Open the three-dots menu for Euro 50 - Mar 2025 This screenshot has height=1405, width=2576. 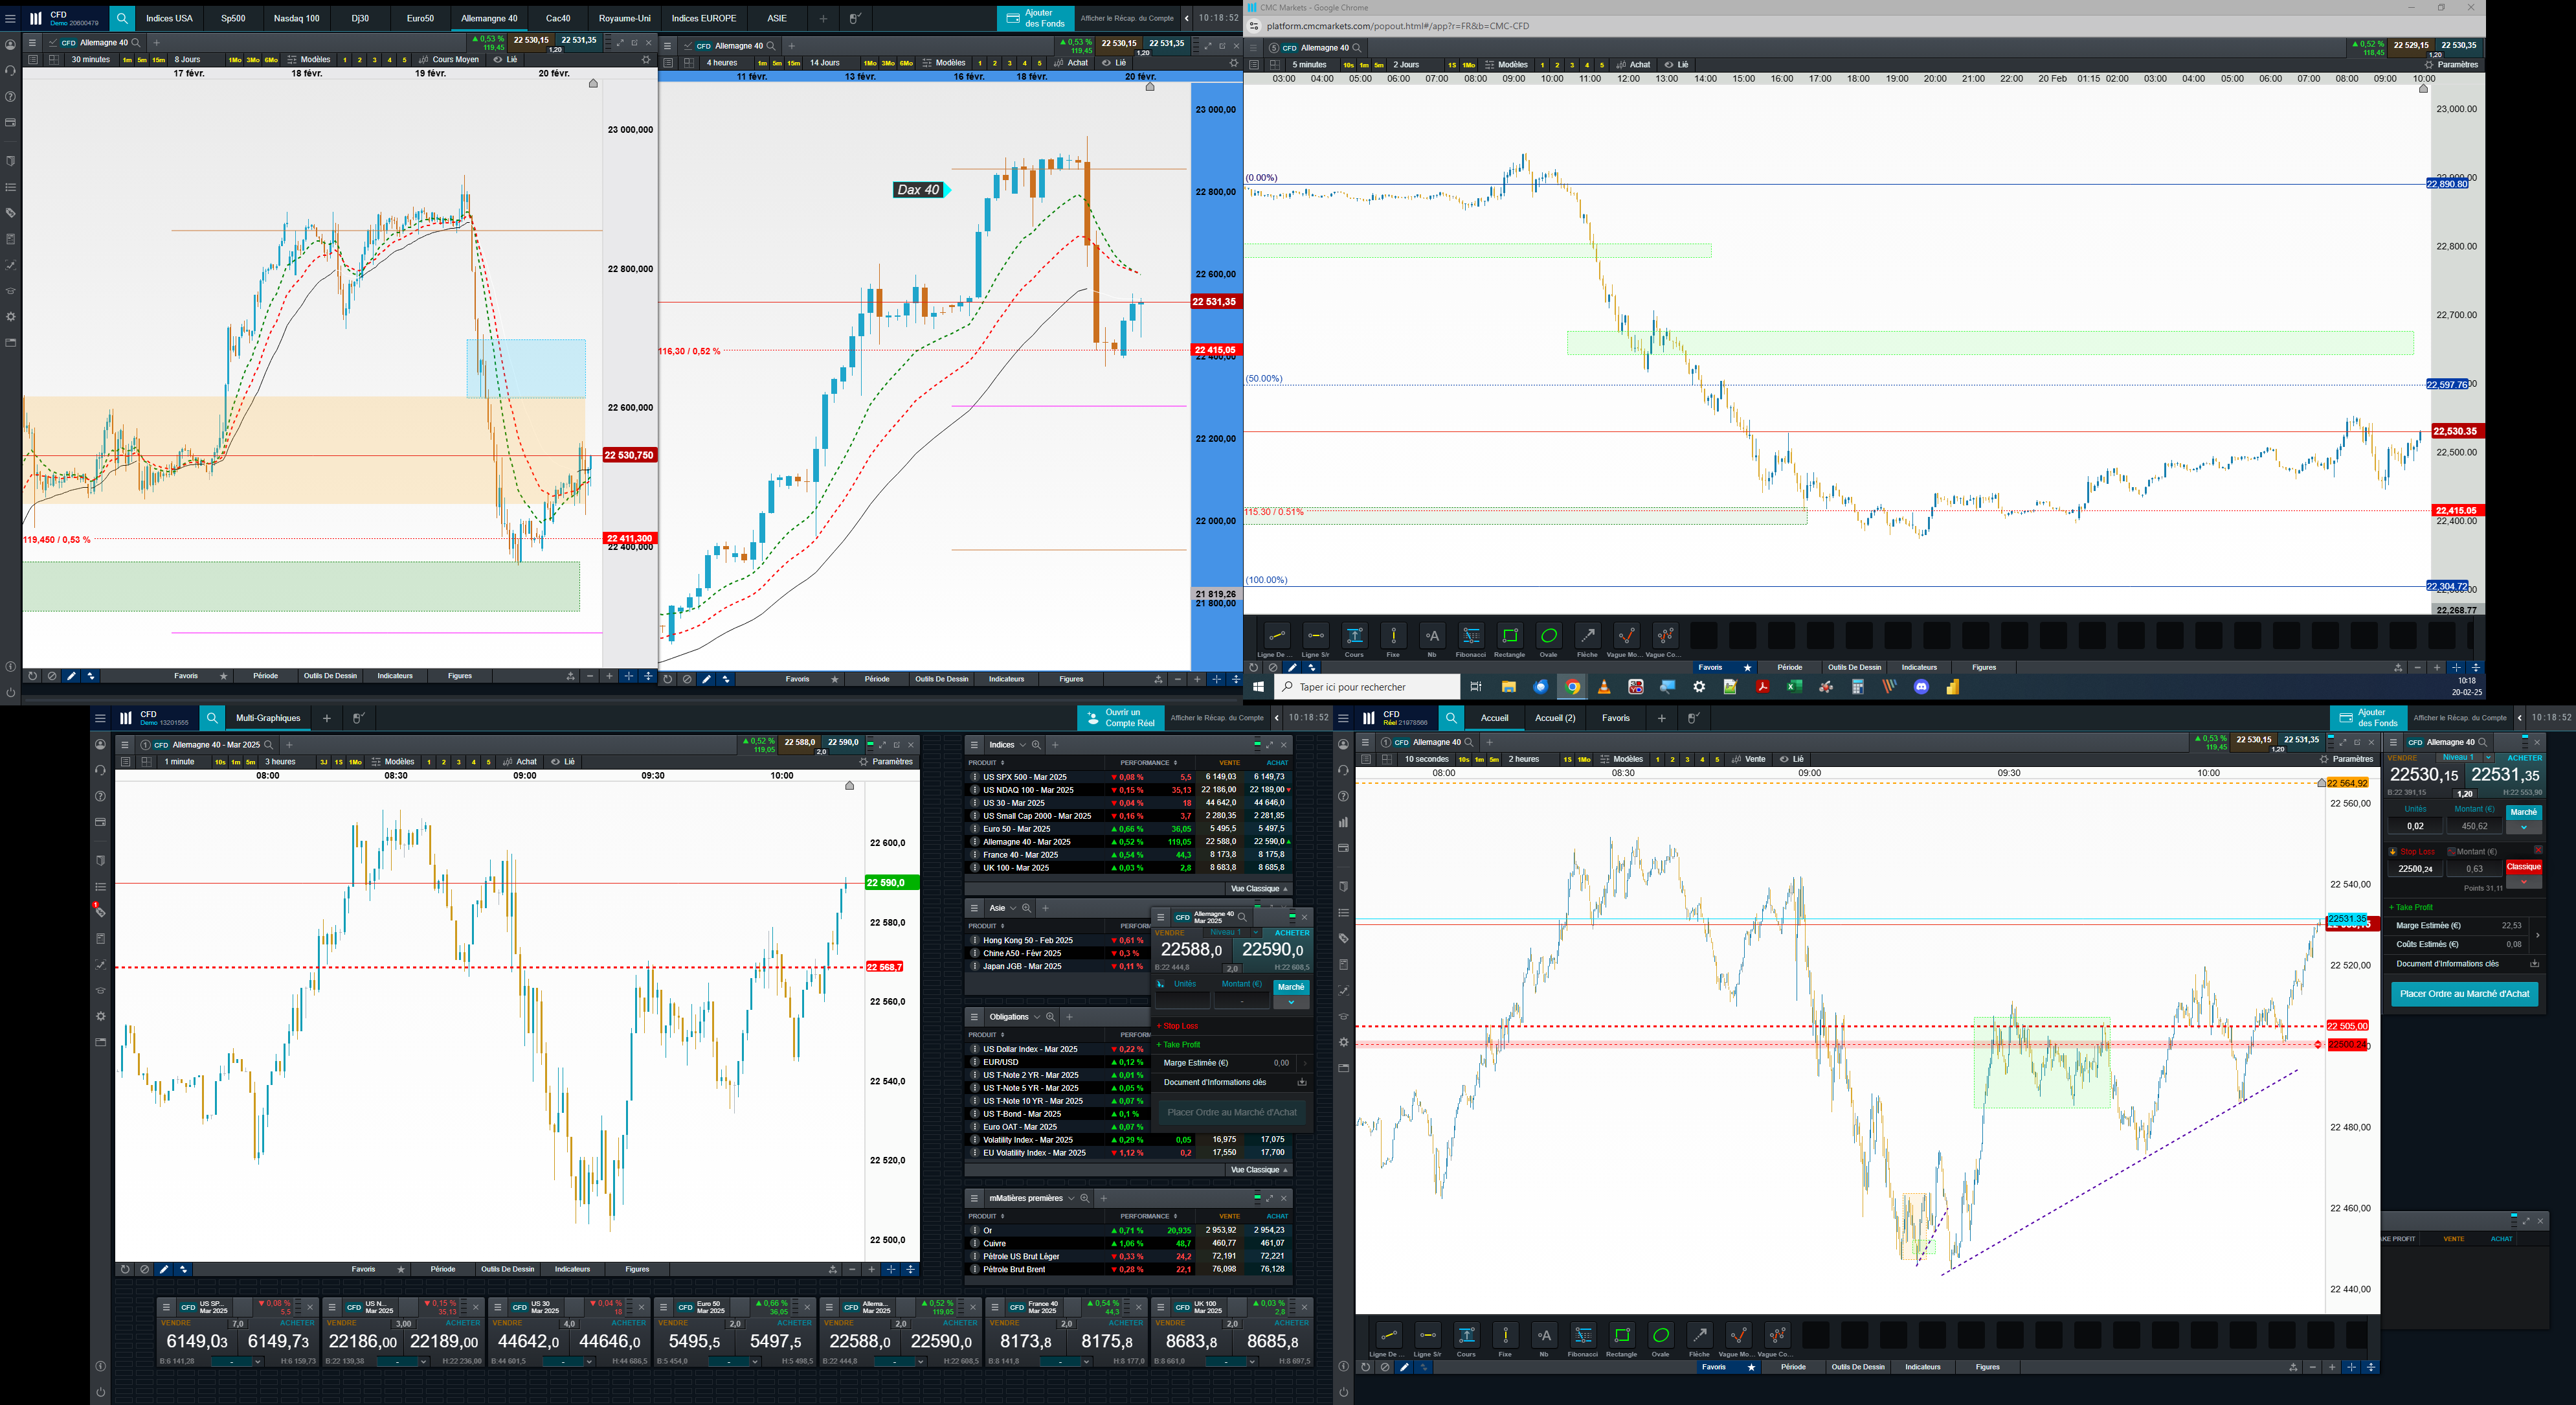click(975, 828)
